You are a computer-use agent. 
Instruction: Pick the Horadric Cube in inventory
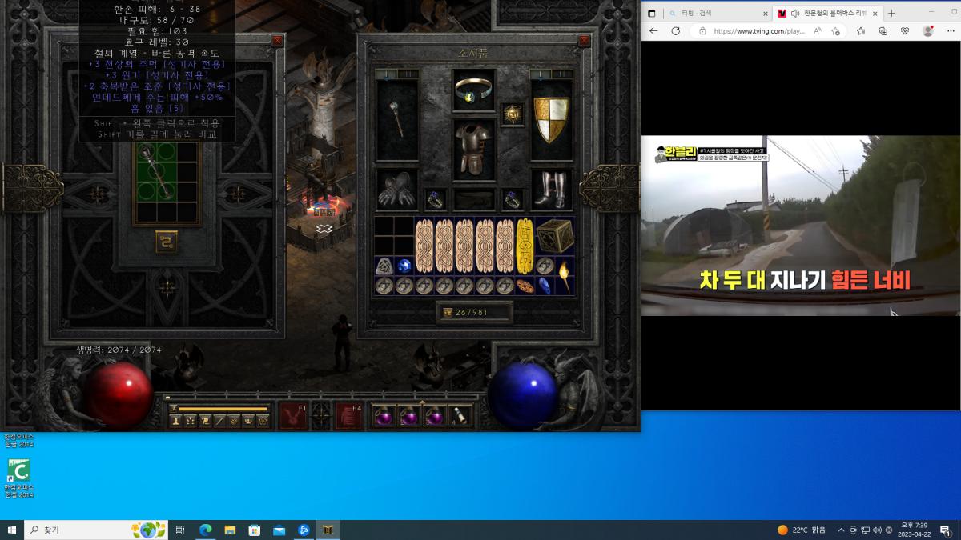click(x=554, y=236)
